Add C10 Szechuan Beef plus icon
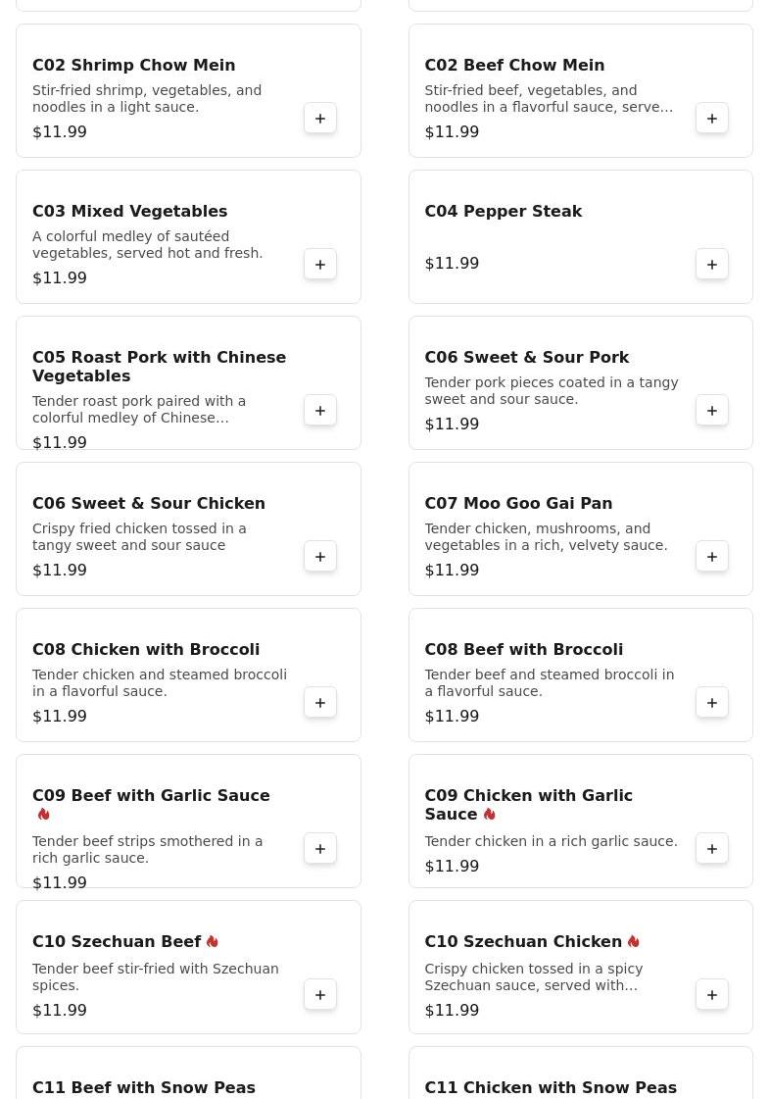Viewport: 769px width, 1099px height. click(320, 994)
